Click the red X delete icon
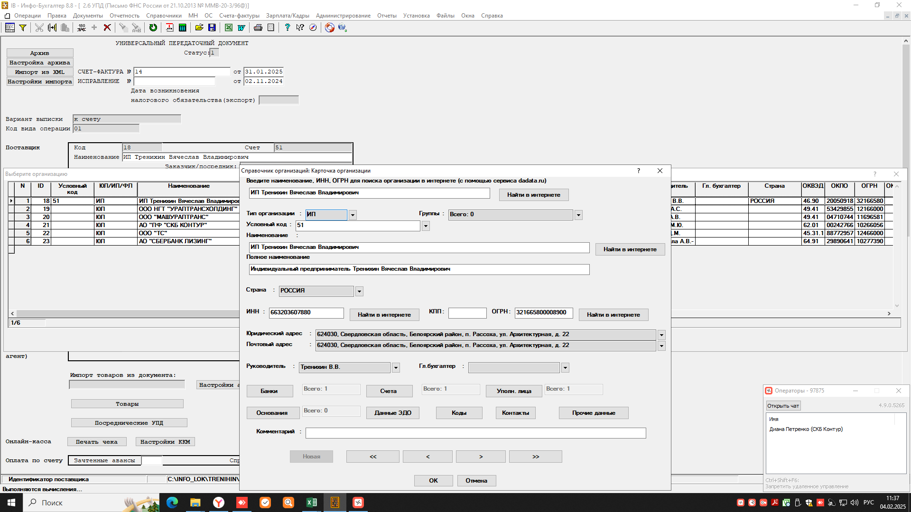This screenshot has width=911, height=512. [x=107, y=27]
